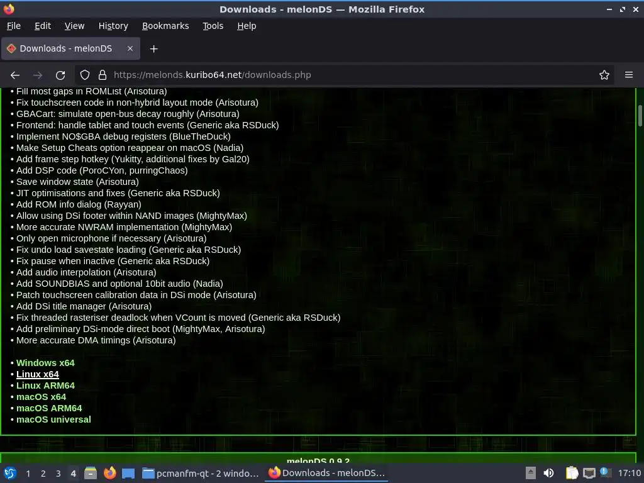Select the Downloads - melonDS tab

click(x=70, y=48)
